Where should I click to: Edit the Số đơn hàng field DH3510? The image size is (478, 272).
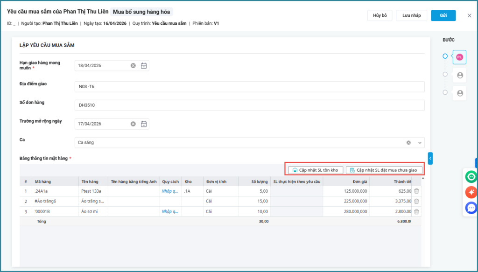249,105
